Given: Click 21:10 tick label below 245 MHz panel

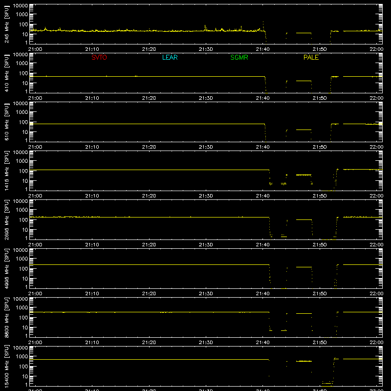Looking at the screenshot, I should [92, 49].
